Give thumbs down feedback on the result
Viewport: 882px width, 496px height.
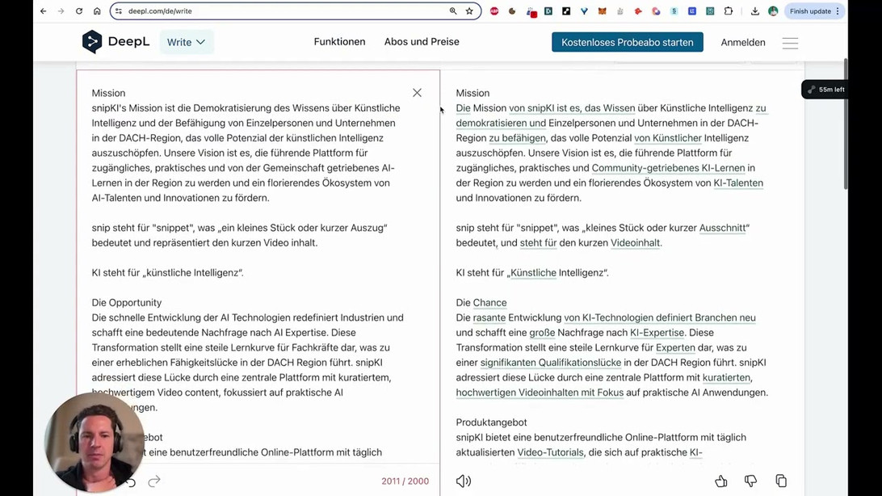point(751,481)
